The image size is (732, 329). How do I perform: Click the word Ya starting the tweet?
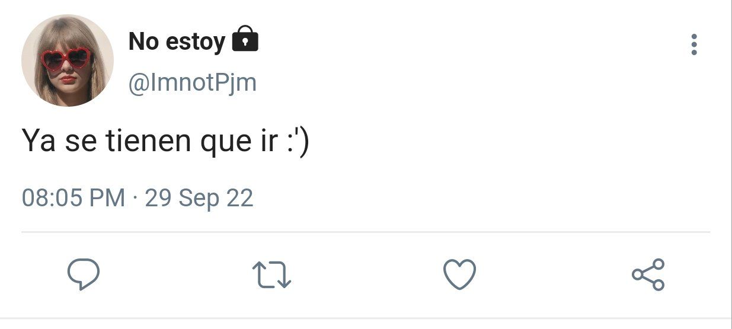39,141
